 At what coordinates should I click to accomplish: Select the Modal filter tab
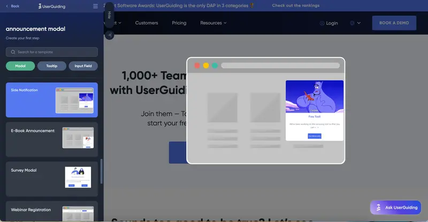tap(20, 66)
